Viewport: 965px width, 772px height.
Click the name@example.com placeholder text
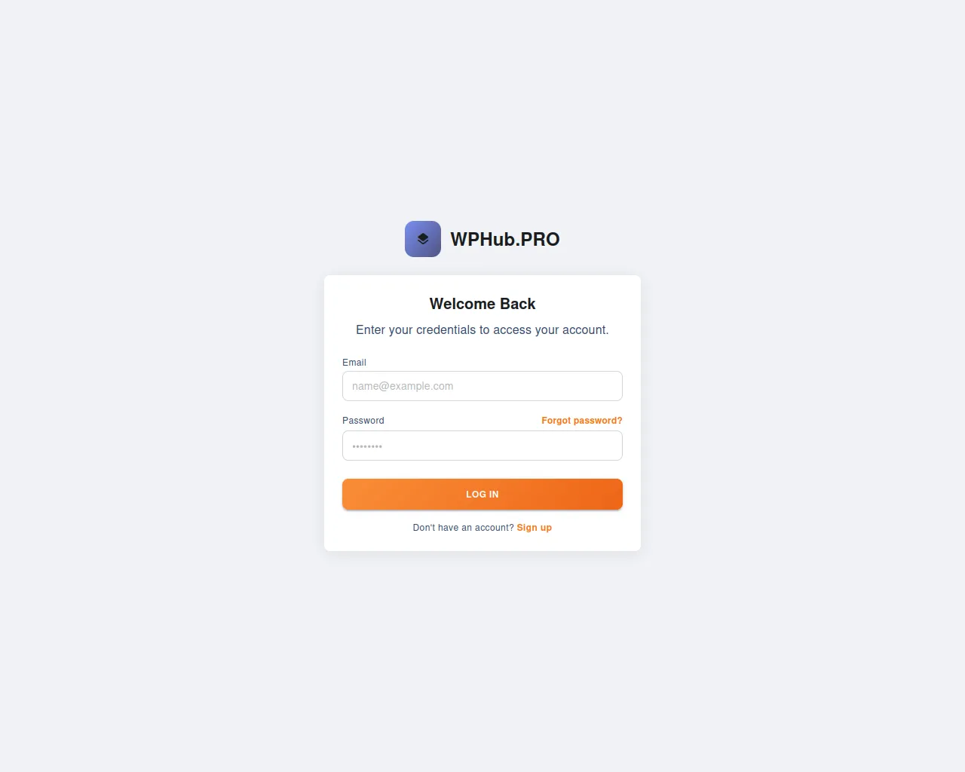tap(403, 386)
